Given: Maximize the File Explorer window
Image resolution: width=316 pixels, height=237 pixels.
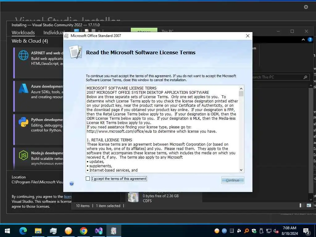Looking at the screenshot, I should [292, 31].
